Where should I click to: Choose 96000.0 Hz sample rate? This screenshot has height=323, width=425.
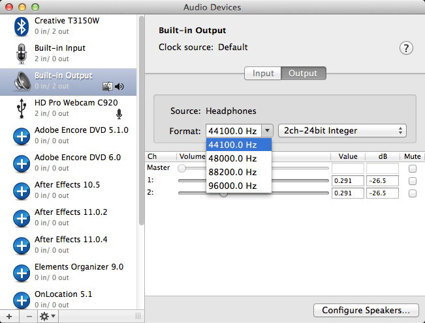coord(239,186)
